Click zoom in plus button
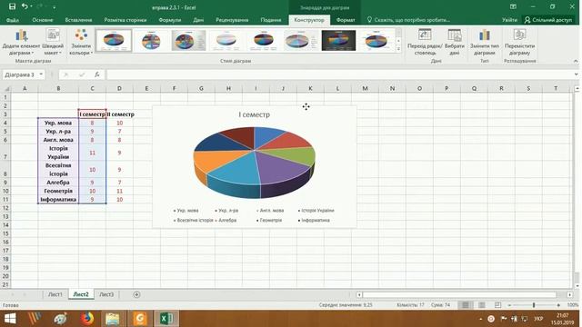 click(558, 305)
